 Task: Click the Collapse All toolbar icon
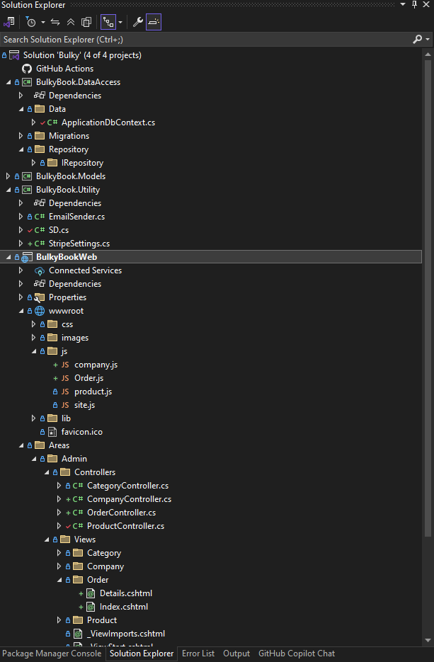[x=71, y=22]
